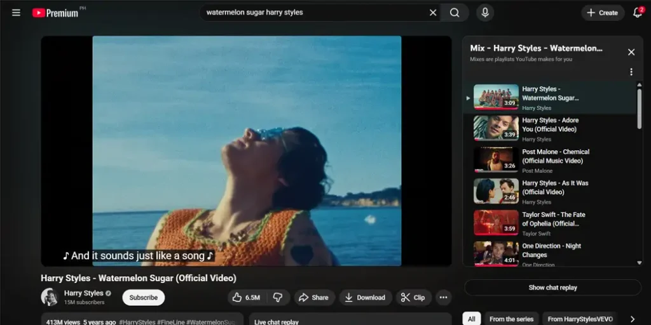Select Watermelon Sugar playlist thumbnail
Image resolution: width=651 pixels, height=325 pixels.
point(496,97)
